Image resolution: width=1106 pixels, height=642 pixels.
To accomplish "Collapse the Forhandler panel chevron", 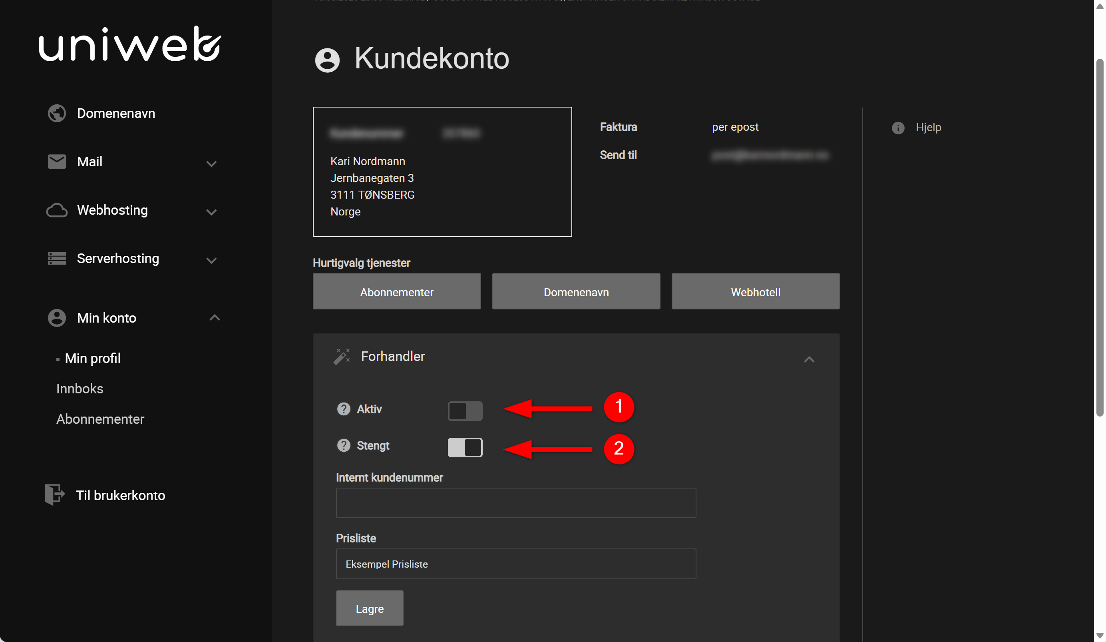I will tap(808, 360).
